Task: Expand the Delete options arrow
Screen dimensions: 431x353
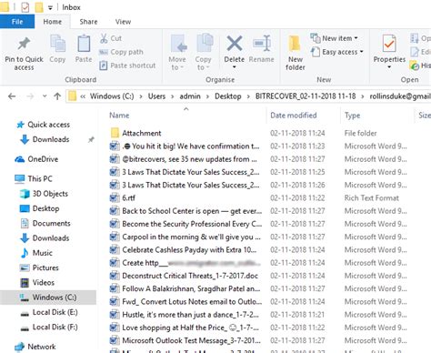Action: pos(235,67)
